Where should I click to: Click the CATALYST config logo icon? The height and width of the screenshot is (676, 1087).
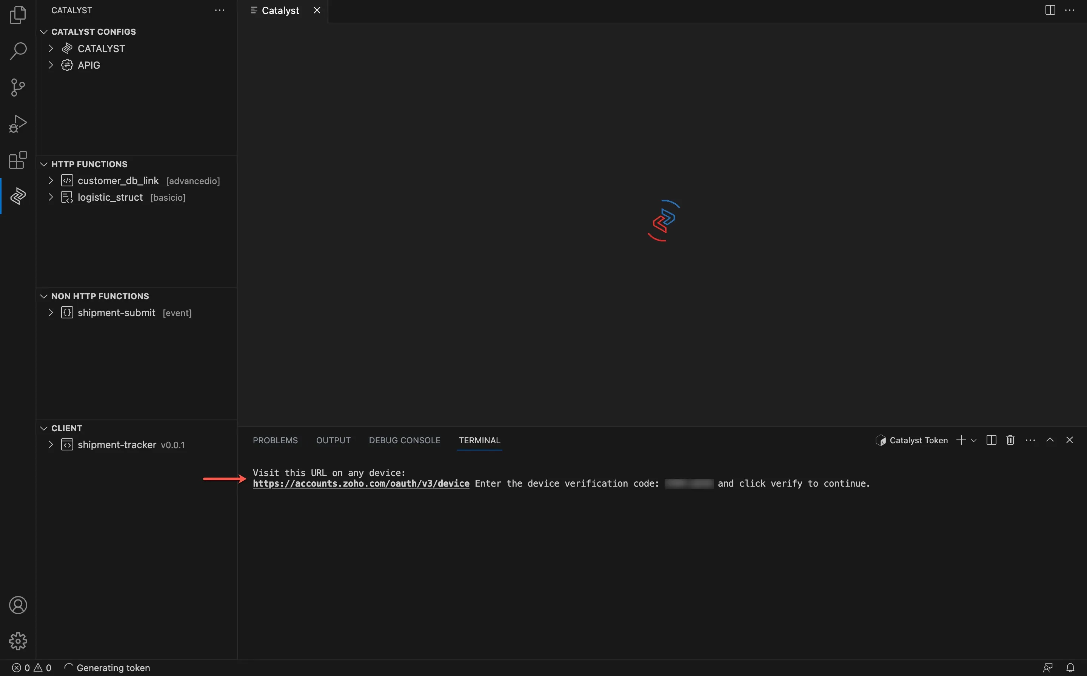67,48
